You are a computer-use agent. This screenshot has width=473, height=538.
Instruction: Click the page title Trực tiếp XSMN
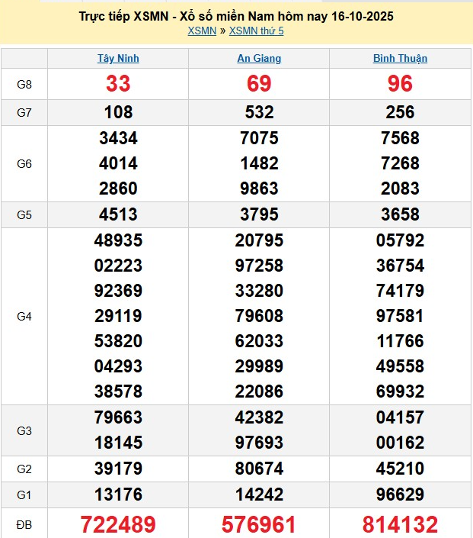[236, 16]
